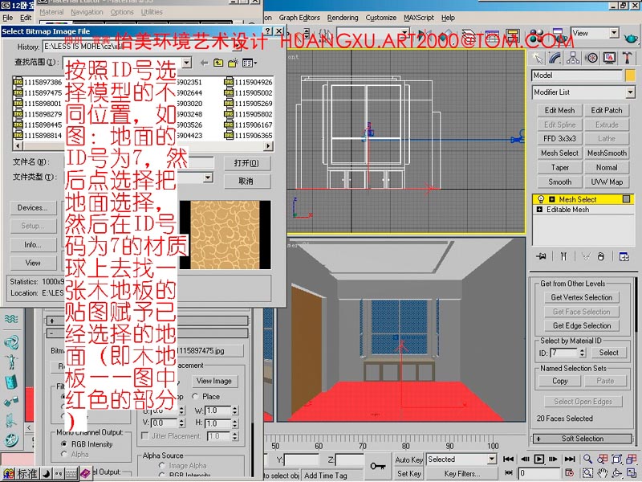Open the Display panel monitor icon
The image size is (642, 482).
[x=609, y=58]
